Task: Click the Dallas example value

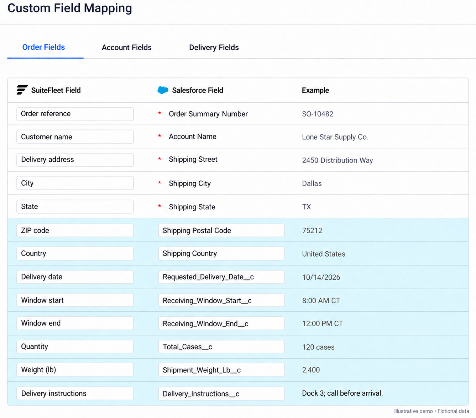Action: (x=312, y=183)
